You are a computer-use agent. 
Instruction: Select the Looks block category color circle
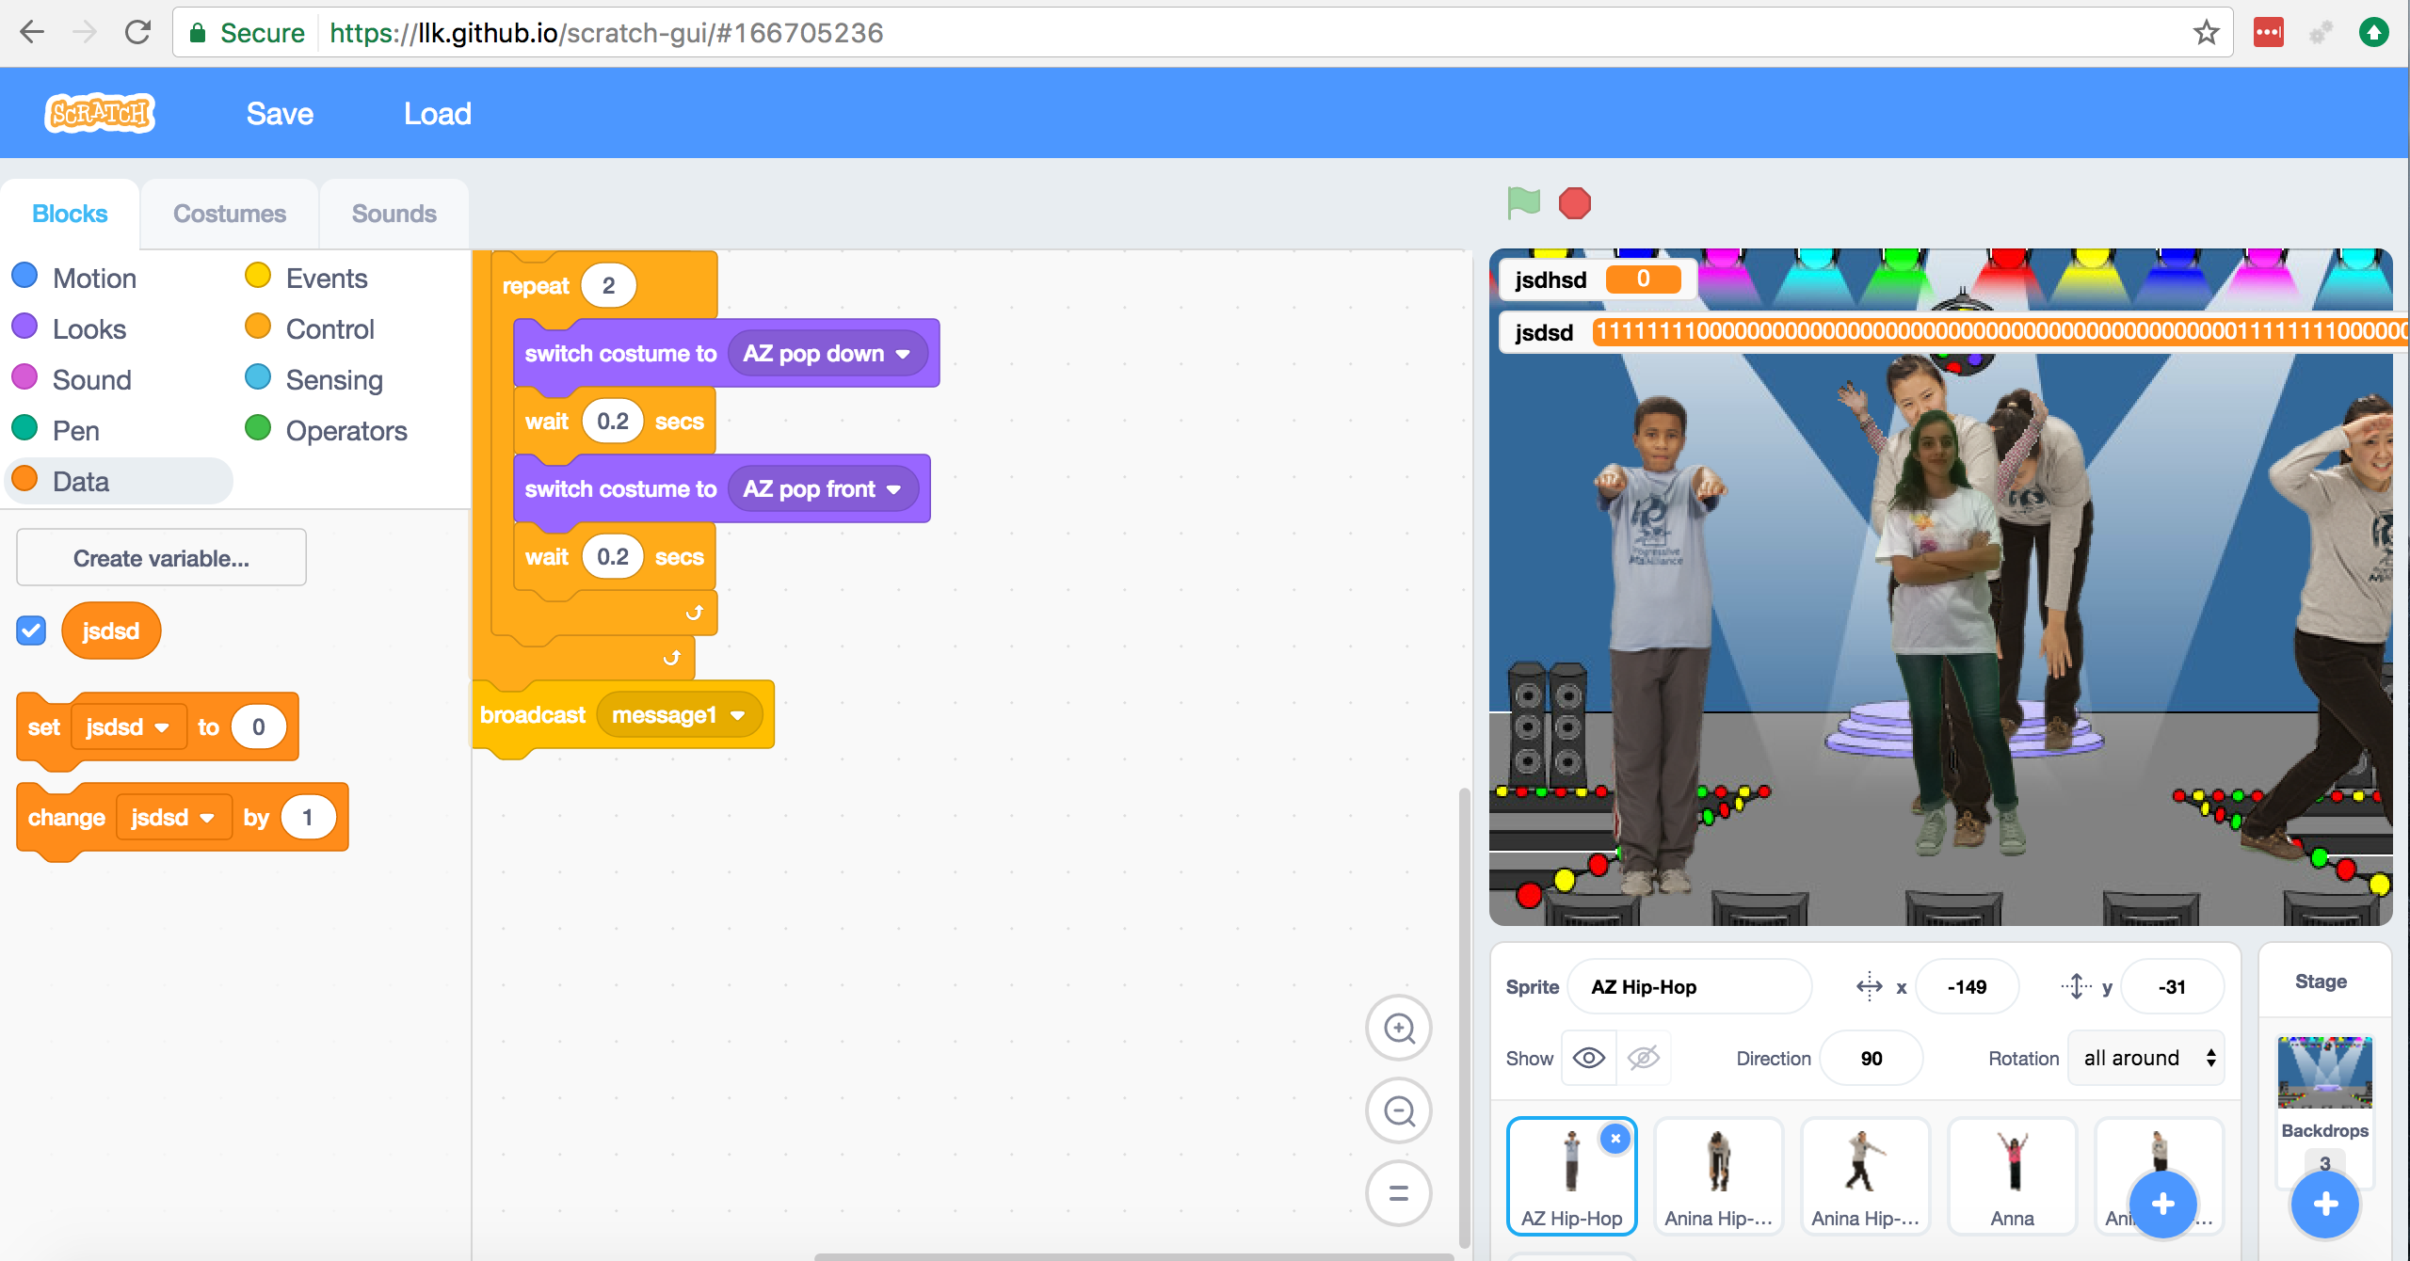point(24,327)
